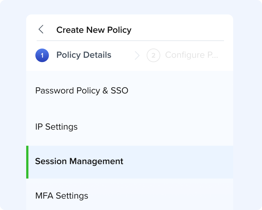Return to previous page via back chevron
The width and height of the screenshot is (262, 210).
click(41, 30)
